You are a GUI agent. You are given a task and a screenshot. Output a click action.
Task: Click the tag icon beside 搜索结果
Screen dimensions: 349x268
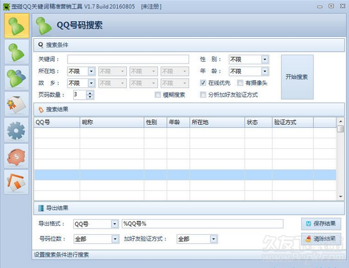41,109
